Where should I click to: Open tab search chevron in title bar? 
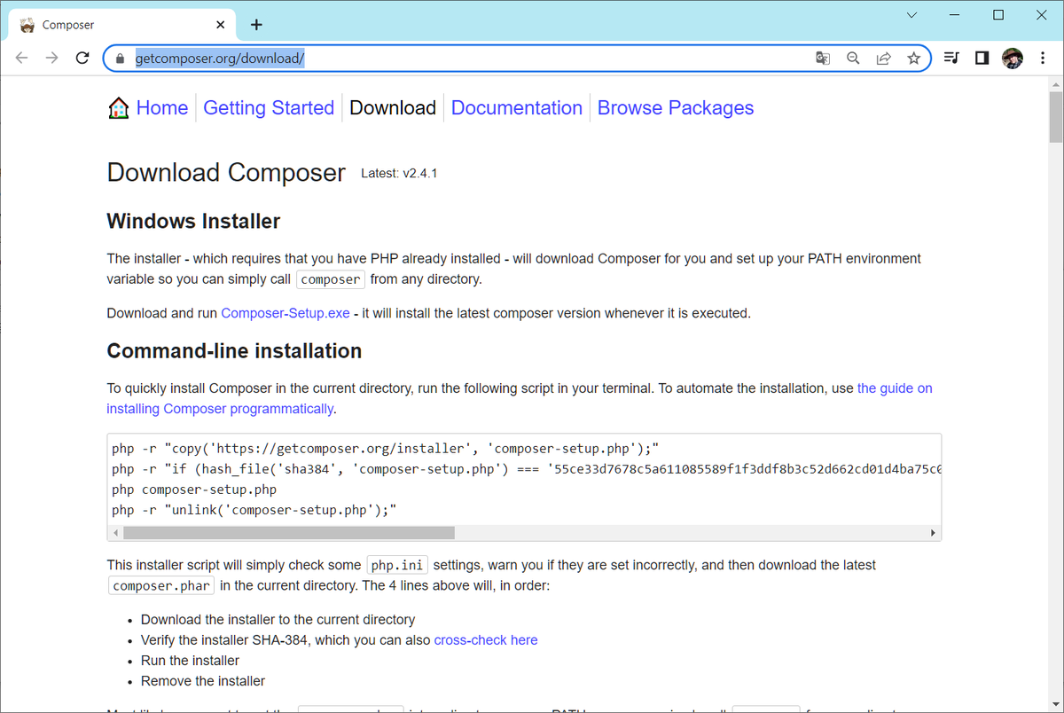click(912, 15)
